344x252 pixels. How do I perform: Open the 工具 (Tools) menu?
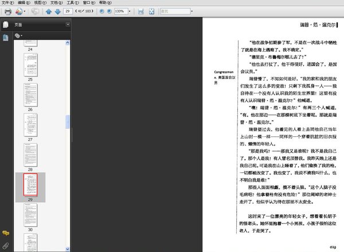pyautogui.click(x=72, y=3)
